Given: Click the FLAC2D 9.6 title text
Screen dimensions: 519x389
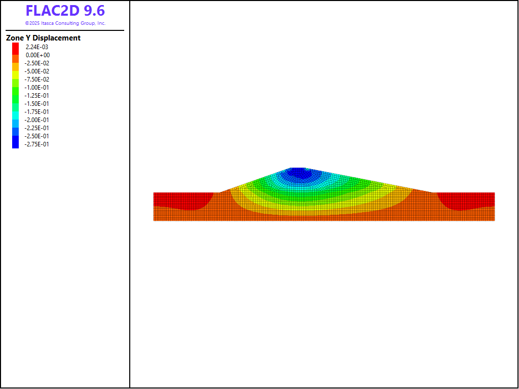Looking at the screenshot, I should (65, 11).
